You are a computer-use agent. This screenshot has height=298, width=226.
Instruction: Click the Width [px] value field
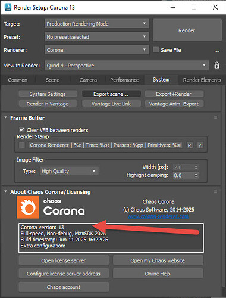[183, 167]
